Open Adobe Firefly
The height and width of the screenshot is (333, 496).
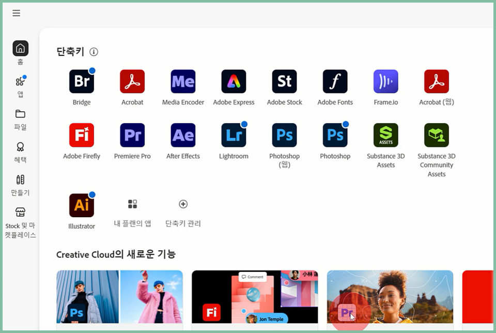pyautogui.click(x=81, y=135)
